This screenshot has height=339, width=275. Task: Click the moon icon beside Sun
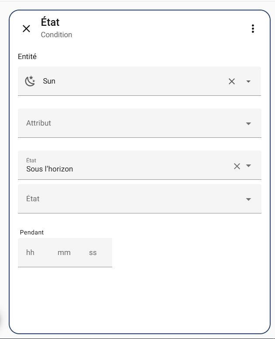(x=30, y=81)
